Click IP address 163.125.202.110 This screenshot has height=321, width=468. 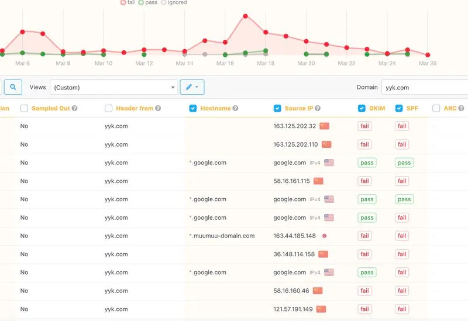point(295,144)
